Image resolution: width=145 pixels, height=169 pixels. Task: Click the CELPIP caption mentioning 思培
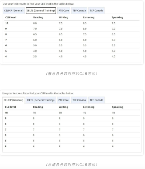[72, 164]
